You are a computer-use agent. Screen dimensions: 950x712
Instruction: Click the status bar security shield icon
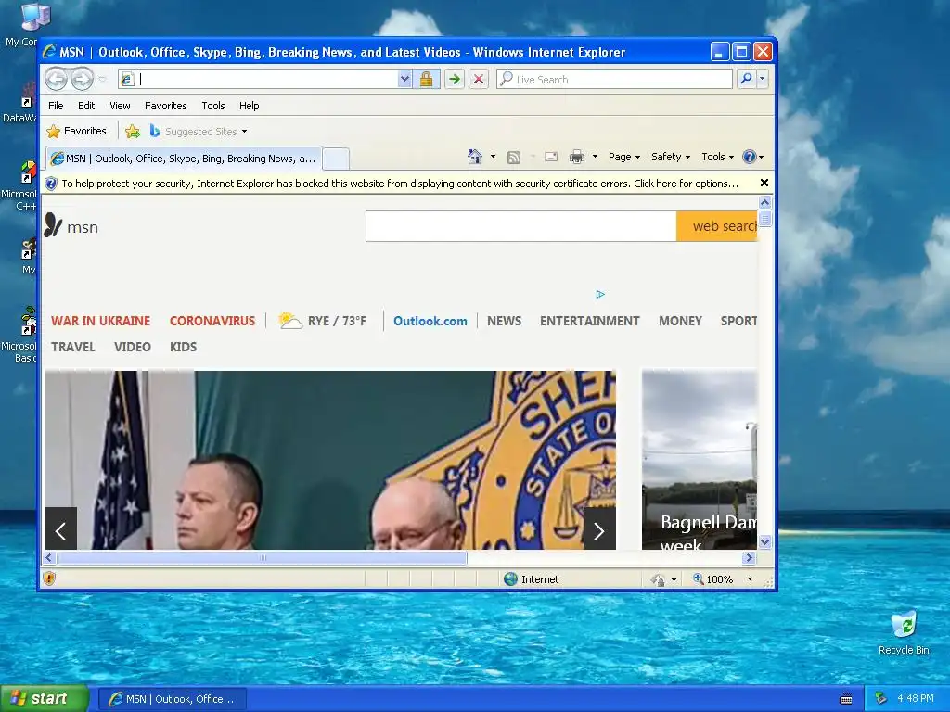[x=50, y=578]
